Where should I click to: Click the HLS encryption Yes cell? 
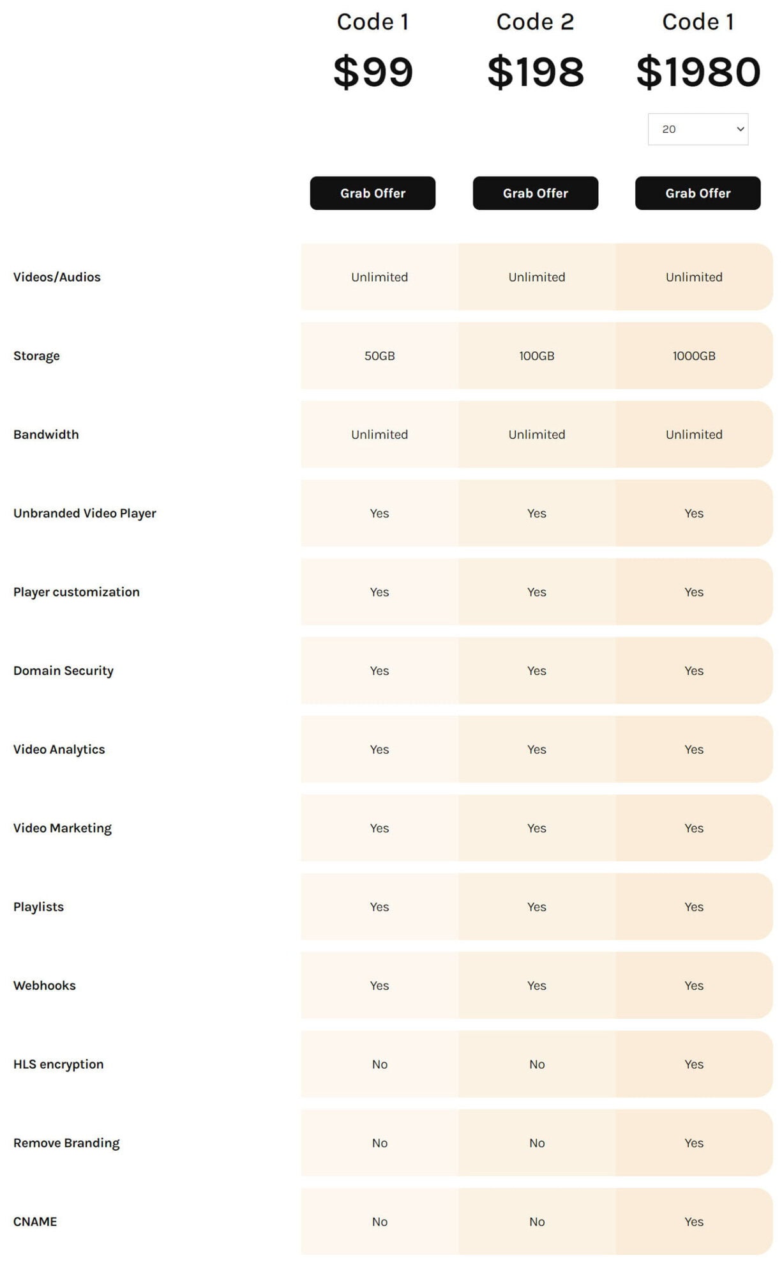[693, 1064]
